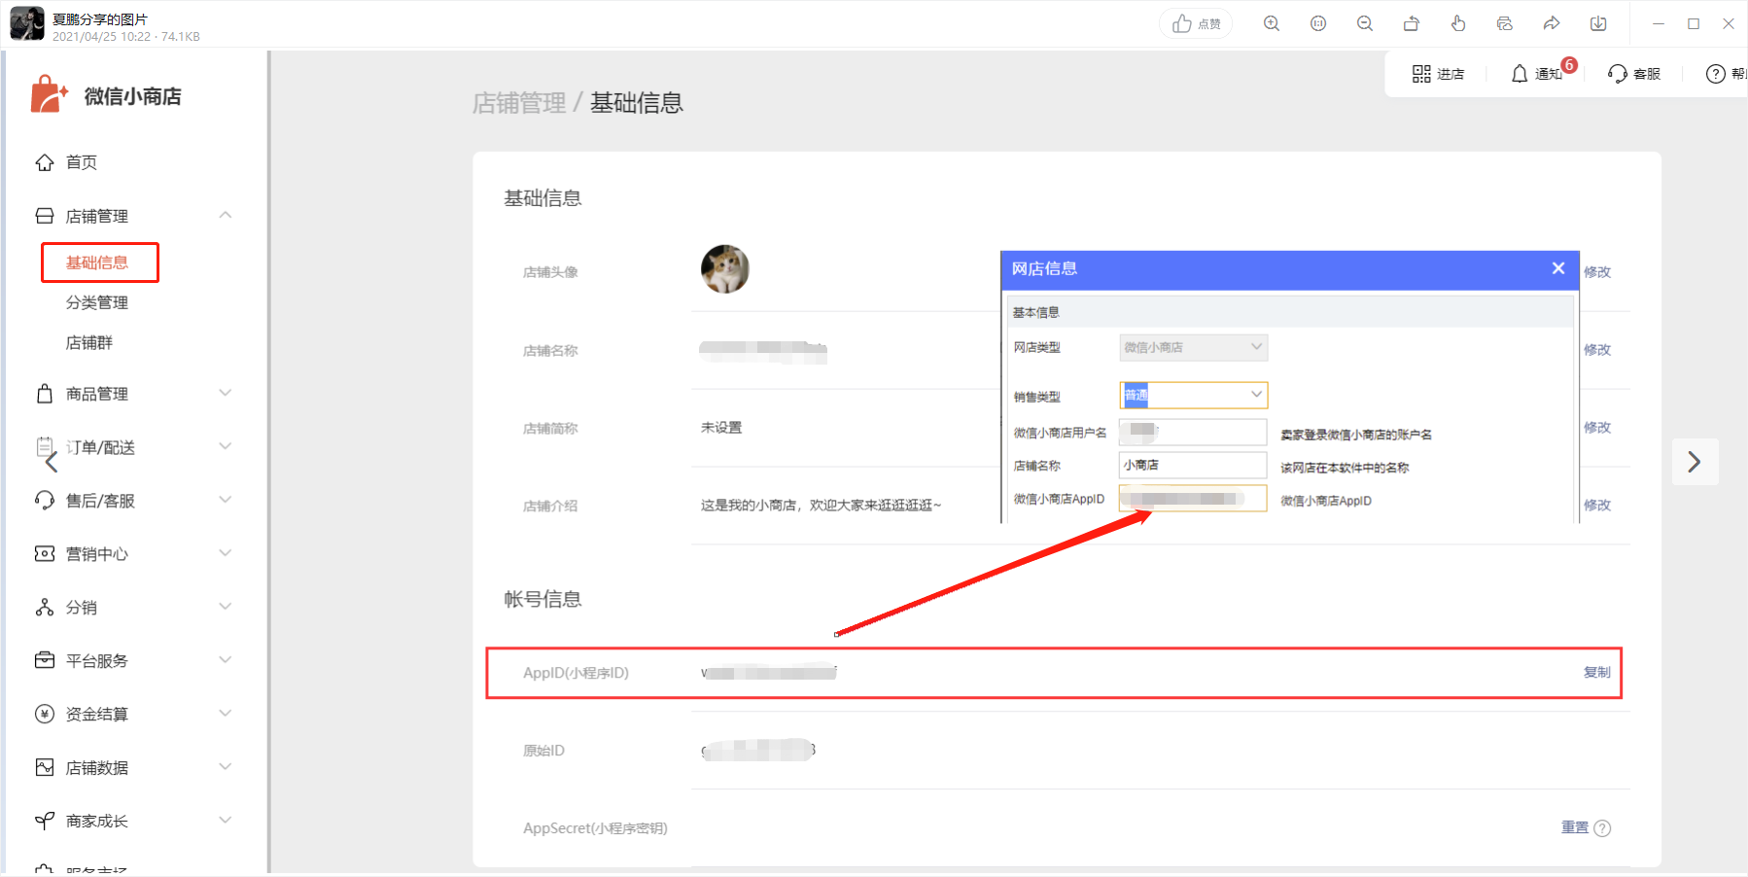Click the shop avatar cat picture

point(725,269)
